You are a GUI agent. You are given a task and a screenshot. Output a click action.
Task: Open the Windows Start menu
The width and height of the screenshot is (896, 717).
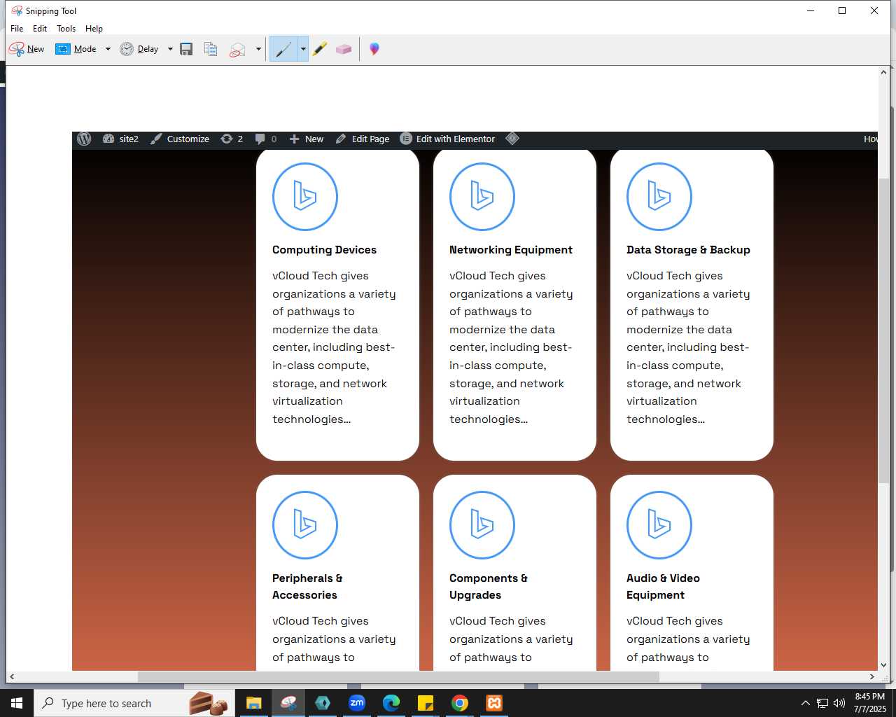coord(17,703)
